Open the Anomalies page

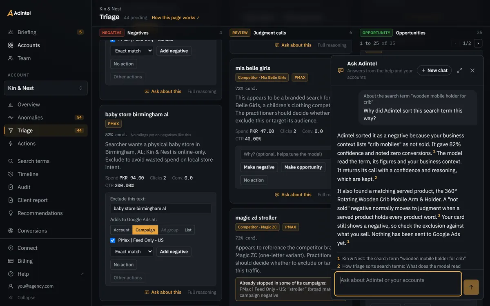(x=46, y=118)
